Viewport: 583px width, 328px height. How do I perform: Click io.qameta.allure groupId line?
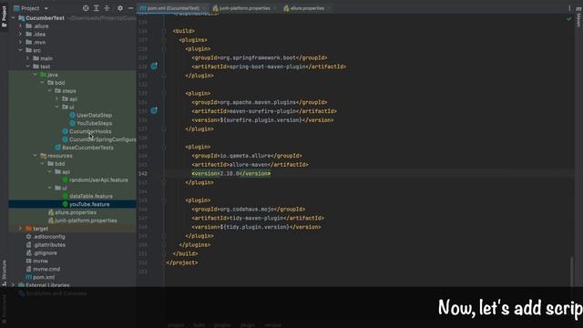pyautogui.click(x=247, y=156)
